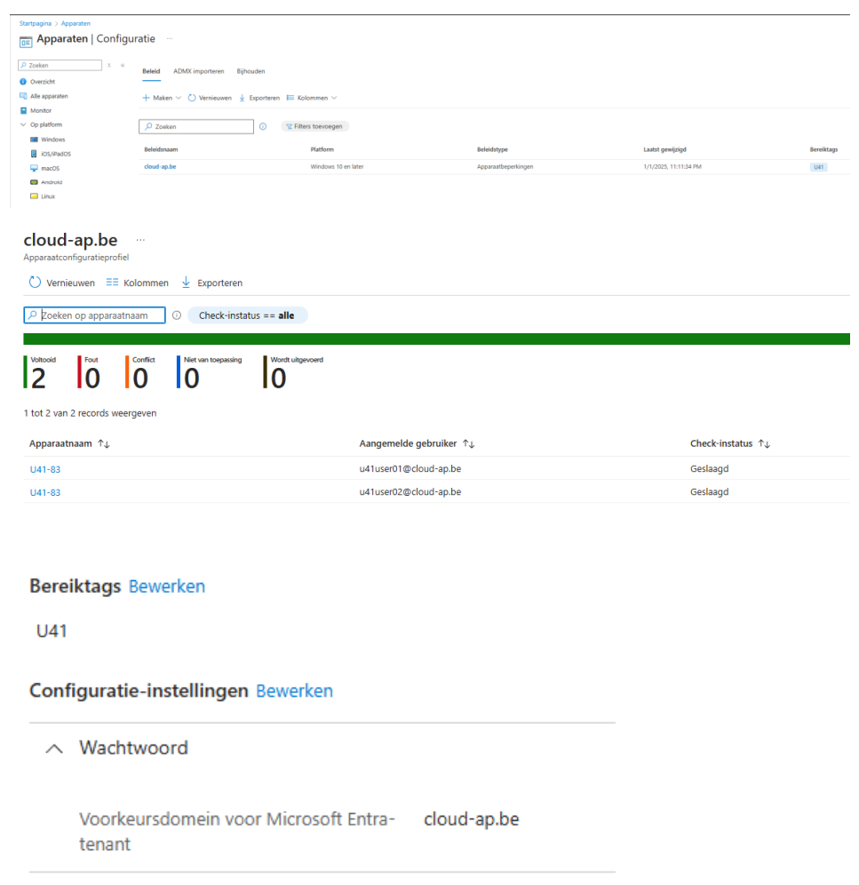Click Exporteren in the cloud-ap.be profile toolbar
The height and width of the screenshot is (885, 859).
(x=211, y=283)
